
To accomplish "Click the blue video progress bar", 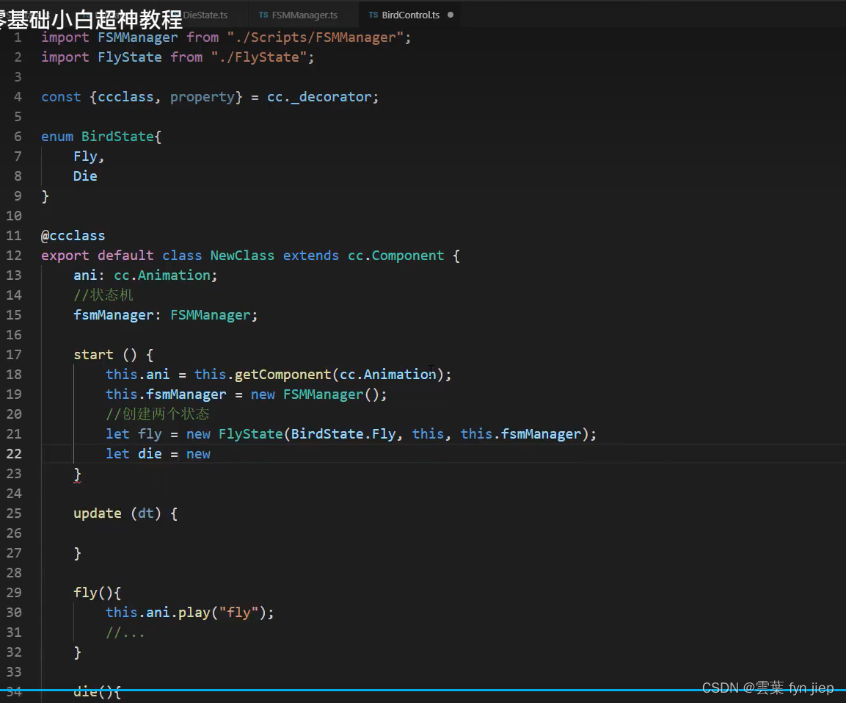I will coord(423,690).
